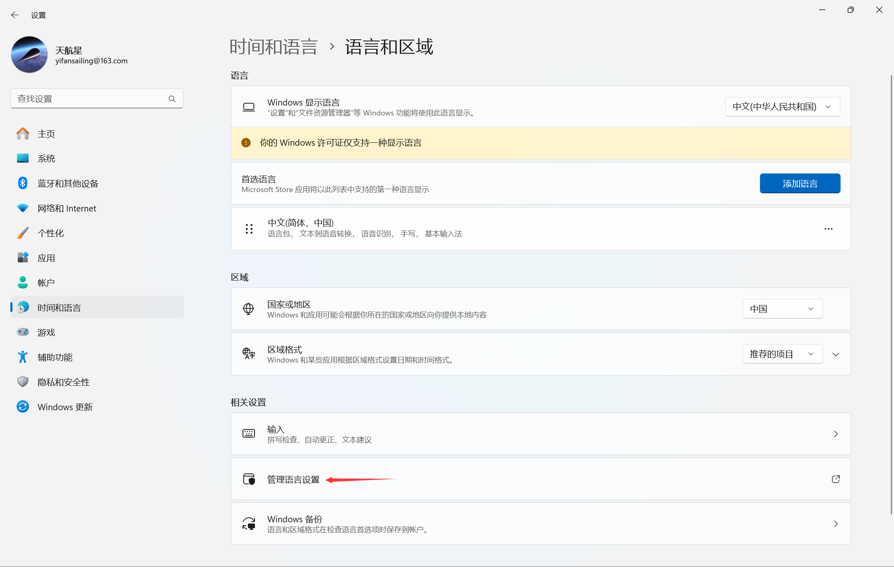This screenshot has width=894, height=567.
Task: Open the 区域格式 推荐的项目 dropdown
Action: (x=782, y=354)
